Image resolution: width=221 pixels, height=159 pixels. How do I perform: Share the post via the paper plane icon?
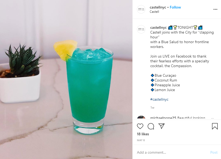pos(161,126)
